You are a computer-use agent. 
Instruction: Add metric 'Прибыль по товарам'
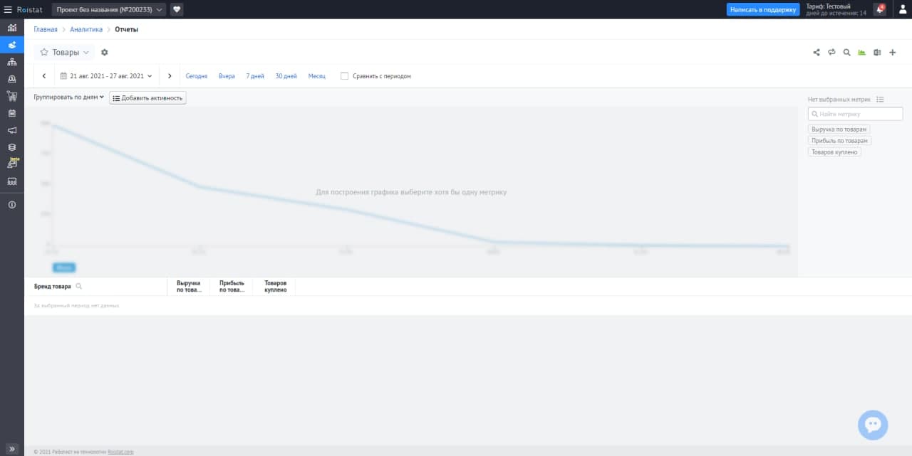point(840,141)
